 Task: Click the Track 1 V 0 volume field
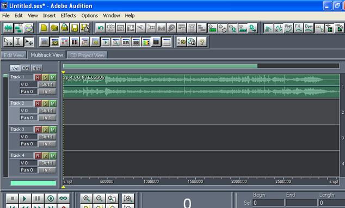[28, 84]
